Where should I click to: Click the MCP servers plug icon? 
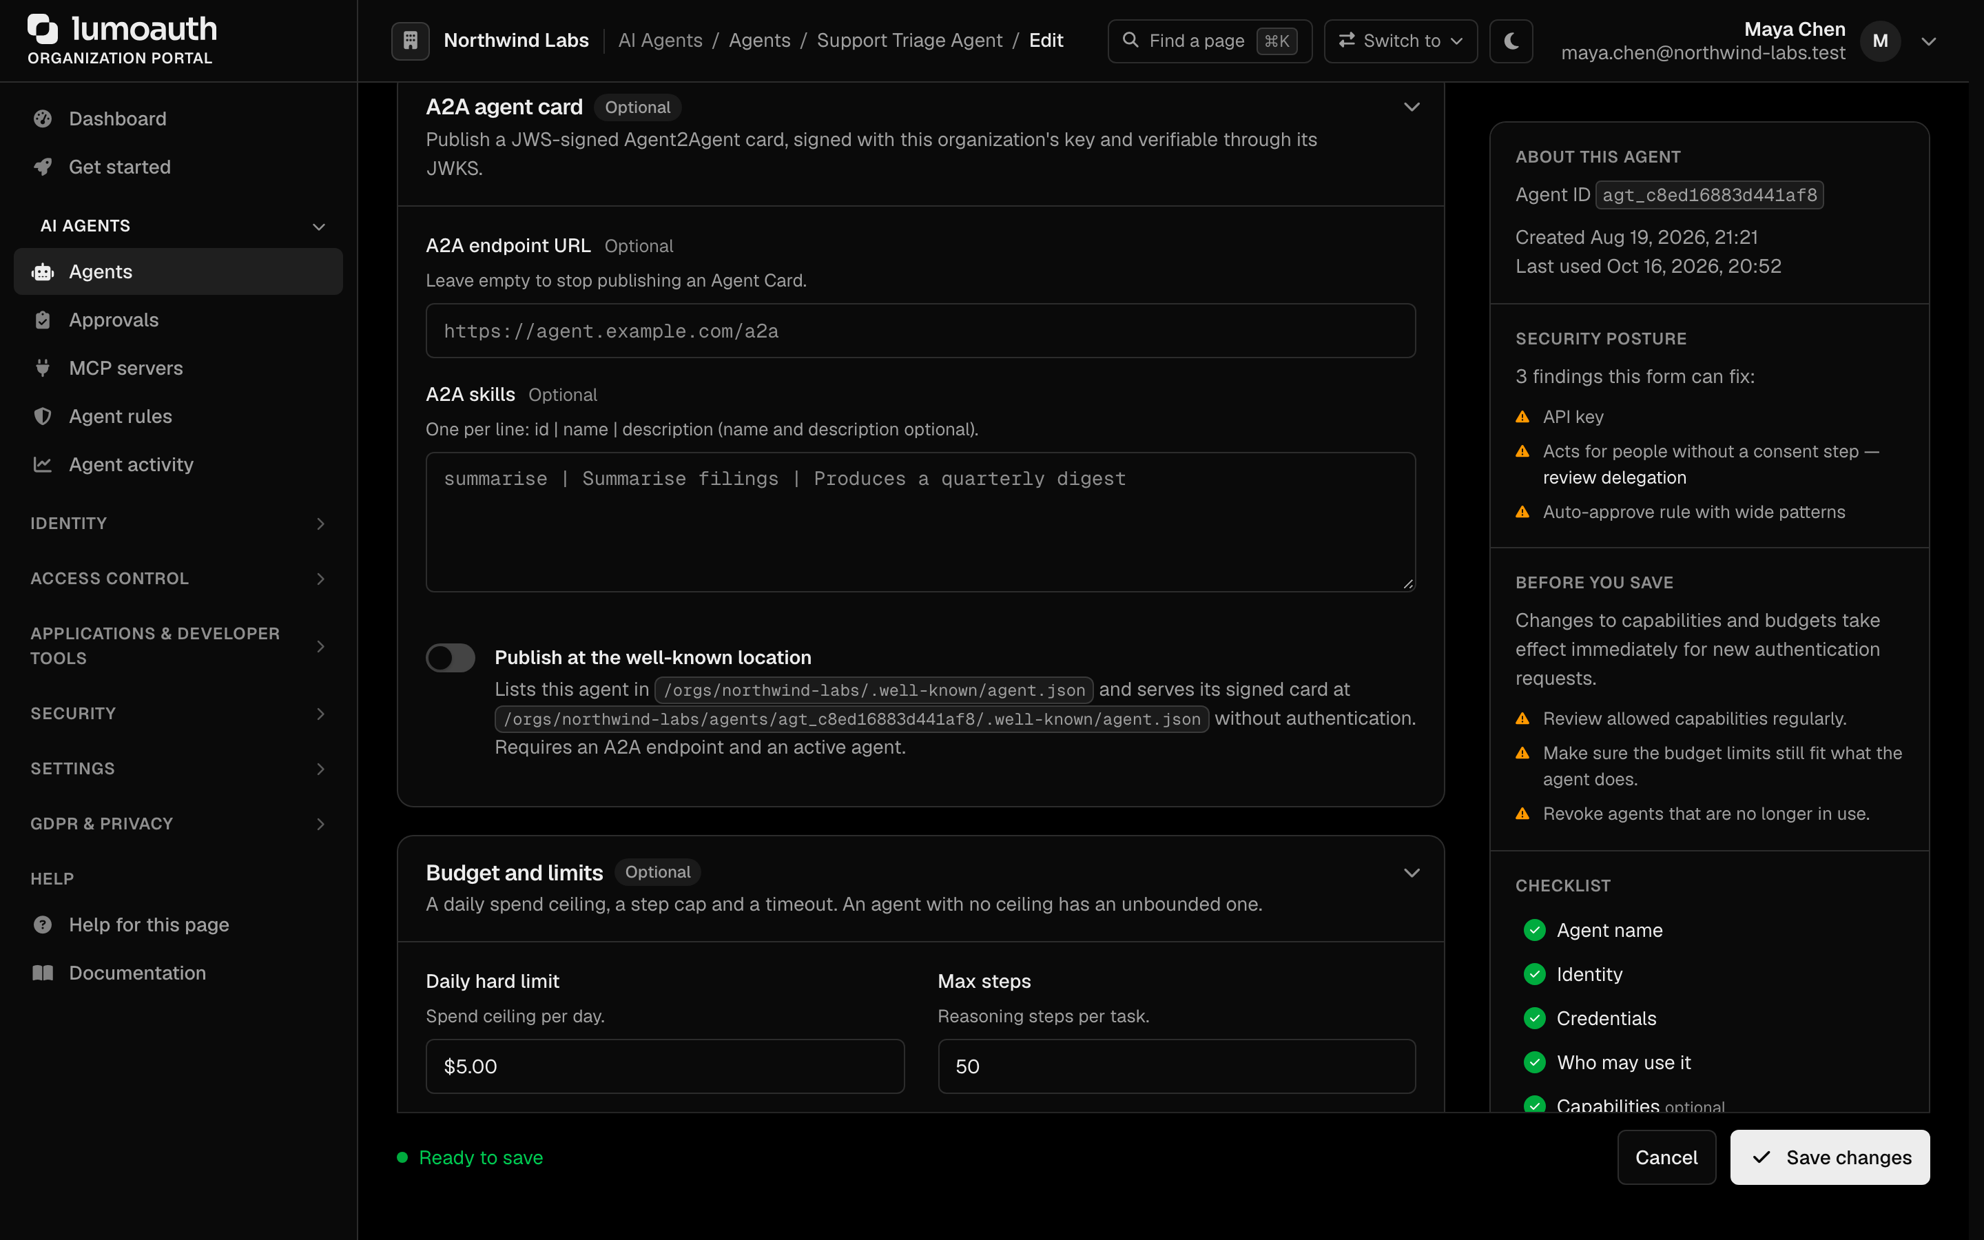click(43, 369)
